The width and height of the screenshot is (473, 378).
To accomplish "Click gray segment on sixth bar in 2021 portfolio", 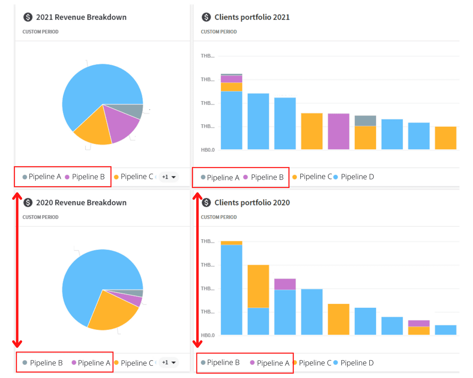I will [x=365, y=121].
